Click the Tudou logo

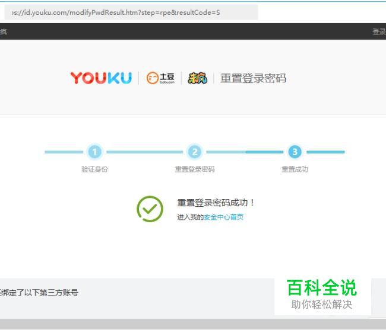pos(160,78)
